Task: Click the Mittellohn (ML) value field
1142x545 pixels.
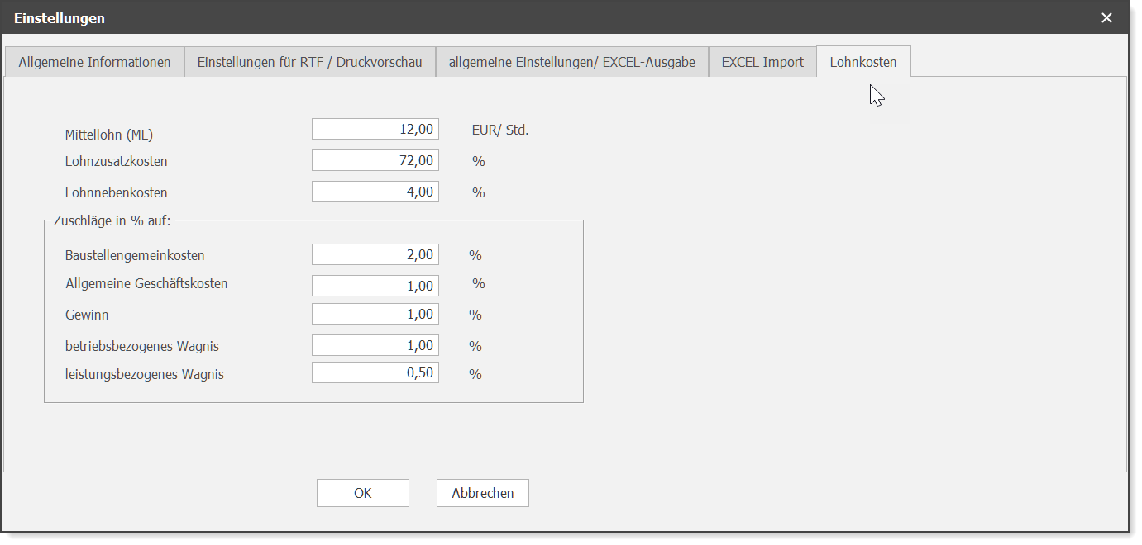Action: (x=375, y=130)
